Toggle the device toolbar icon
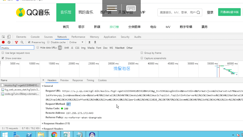243x137 pixels. [9, 37]
